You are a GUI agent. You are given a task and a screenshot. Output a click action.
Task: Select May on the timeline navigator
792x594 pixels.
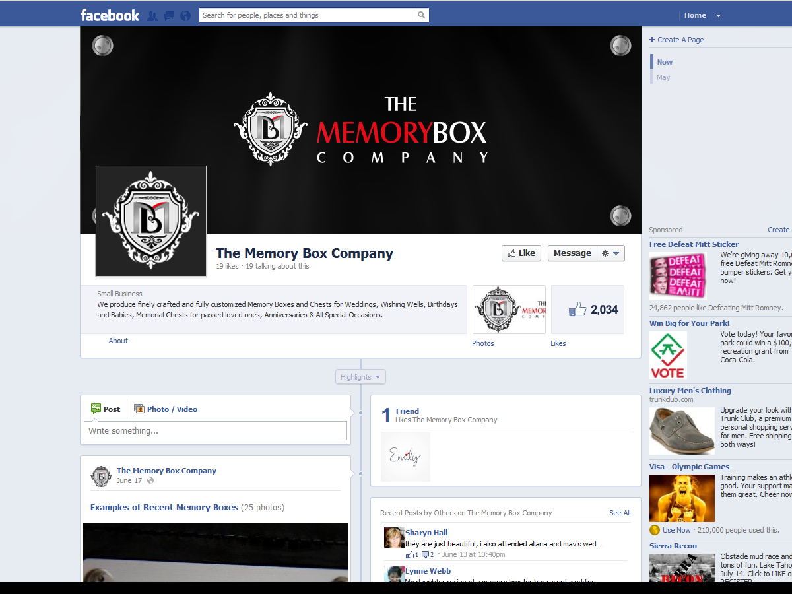(663, 77)
